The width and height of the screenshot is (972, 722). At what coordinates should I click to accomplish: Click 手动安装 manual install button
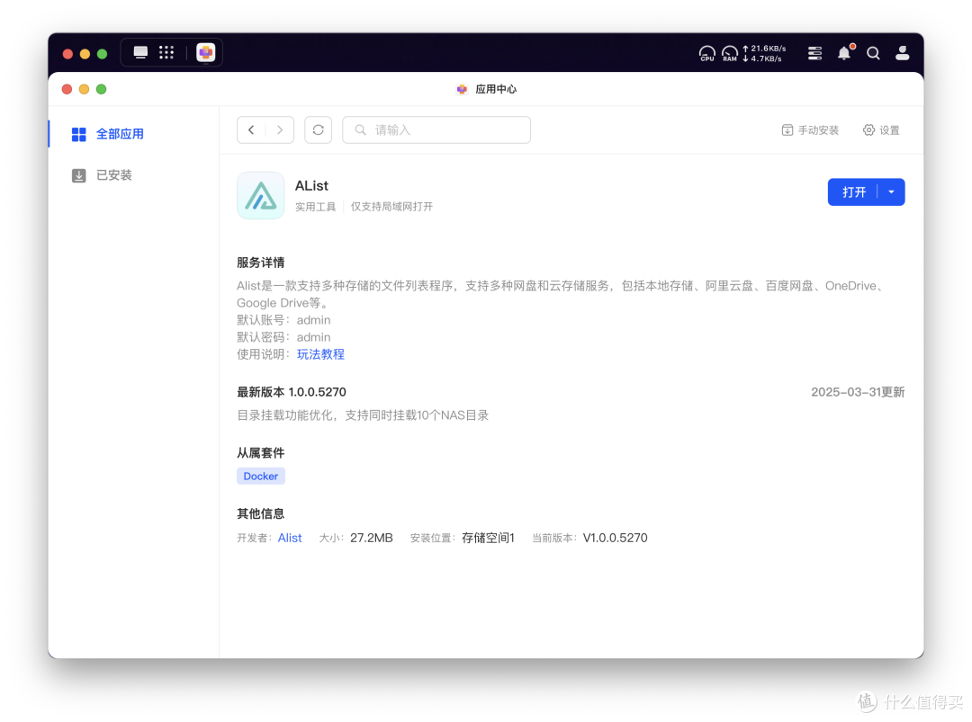[x=810, y=130]
